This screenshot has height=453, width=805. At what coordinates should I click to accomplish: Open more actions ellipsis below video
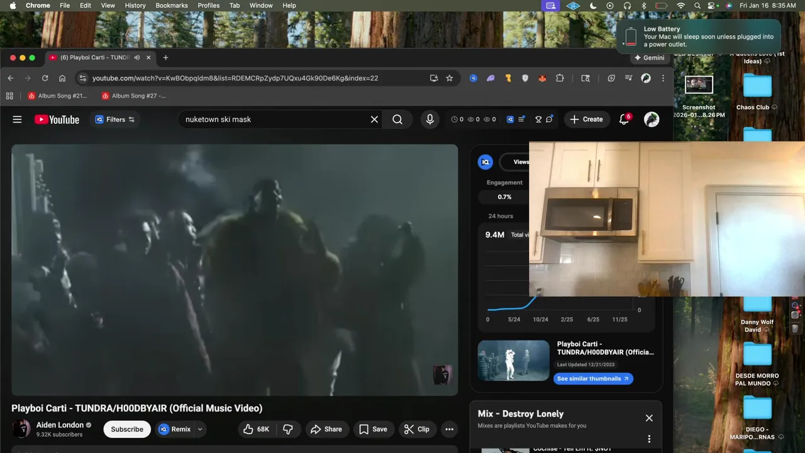pos(449,429)
